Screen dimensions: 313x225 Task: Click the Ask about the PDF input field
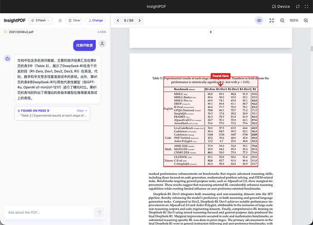point(49,212)
